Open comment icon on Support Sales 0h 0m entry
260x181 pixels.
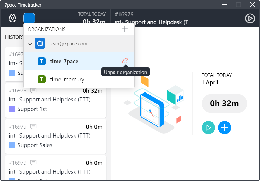click(x=33, y=127)
